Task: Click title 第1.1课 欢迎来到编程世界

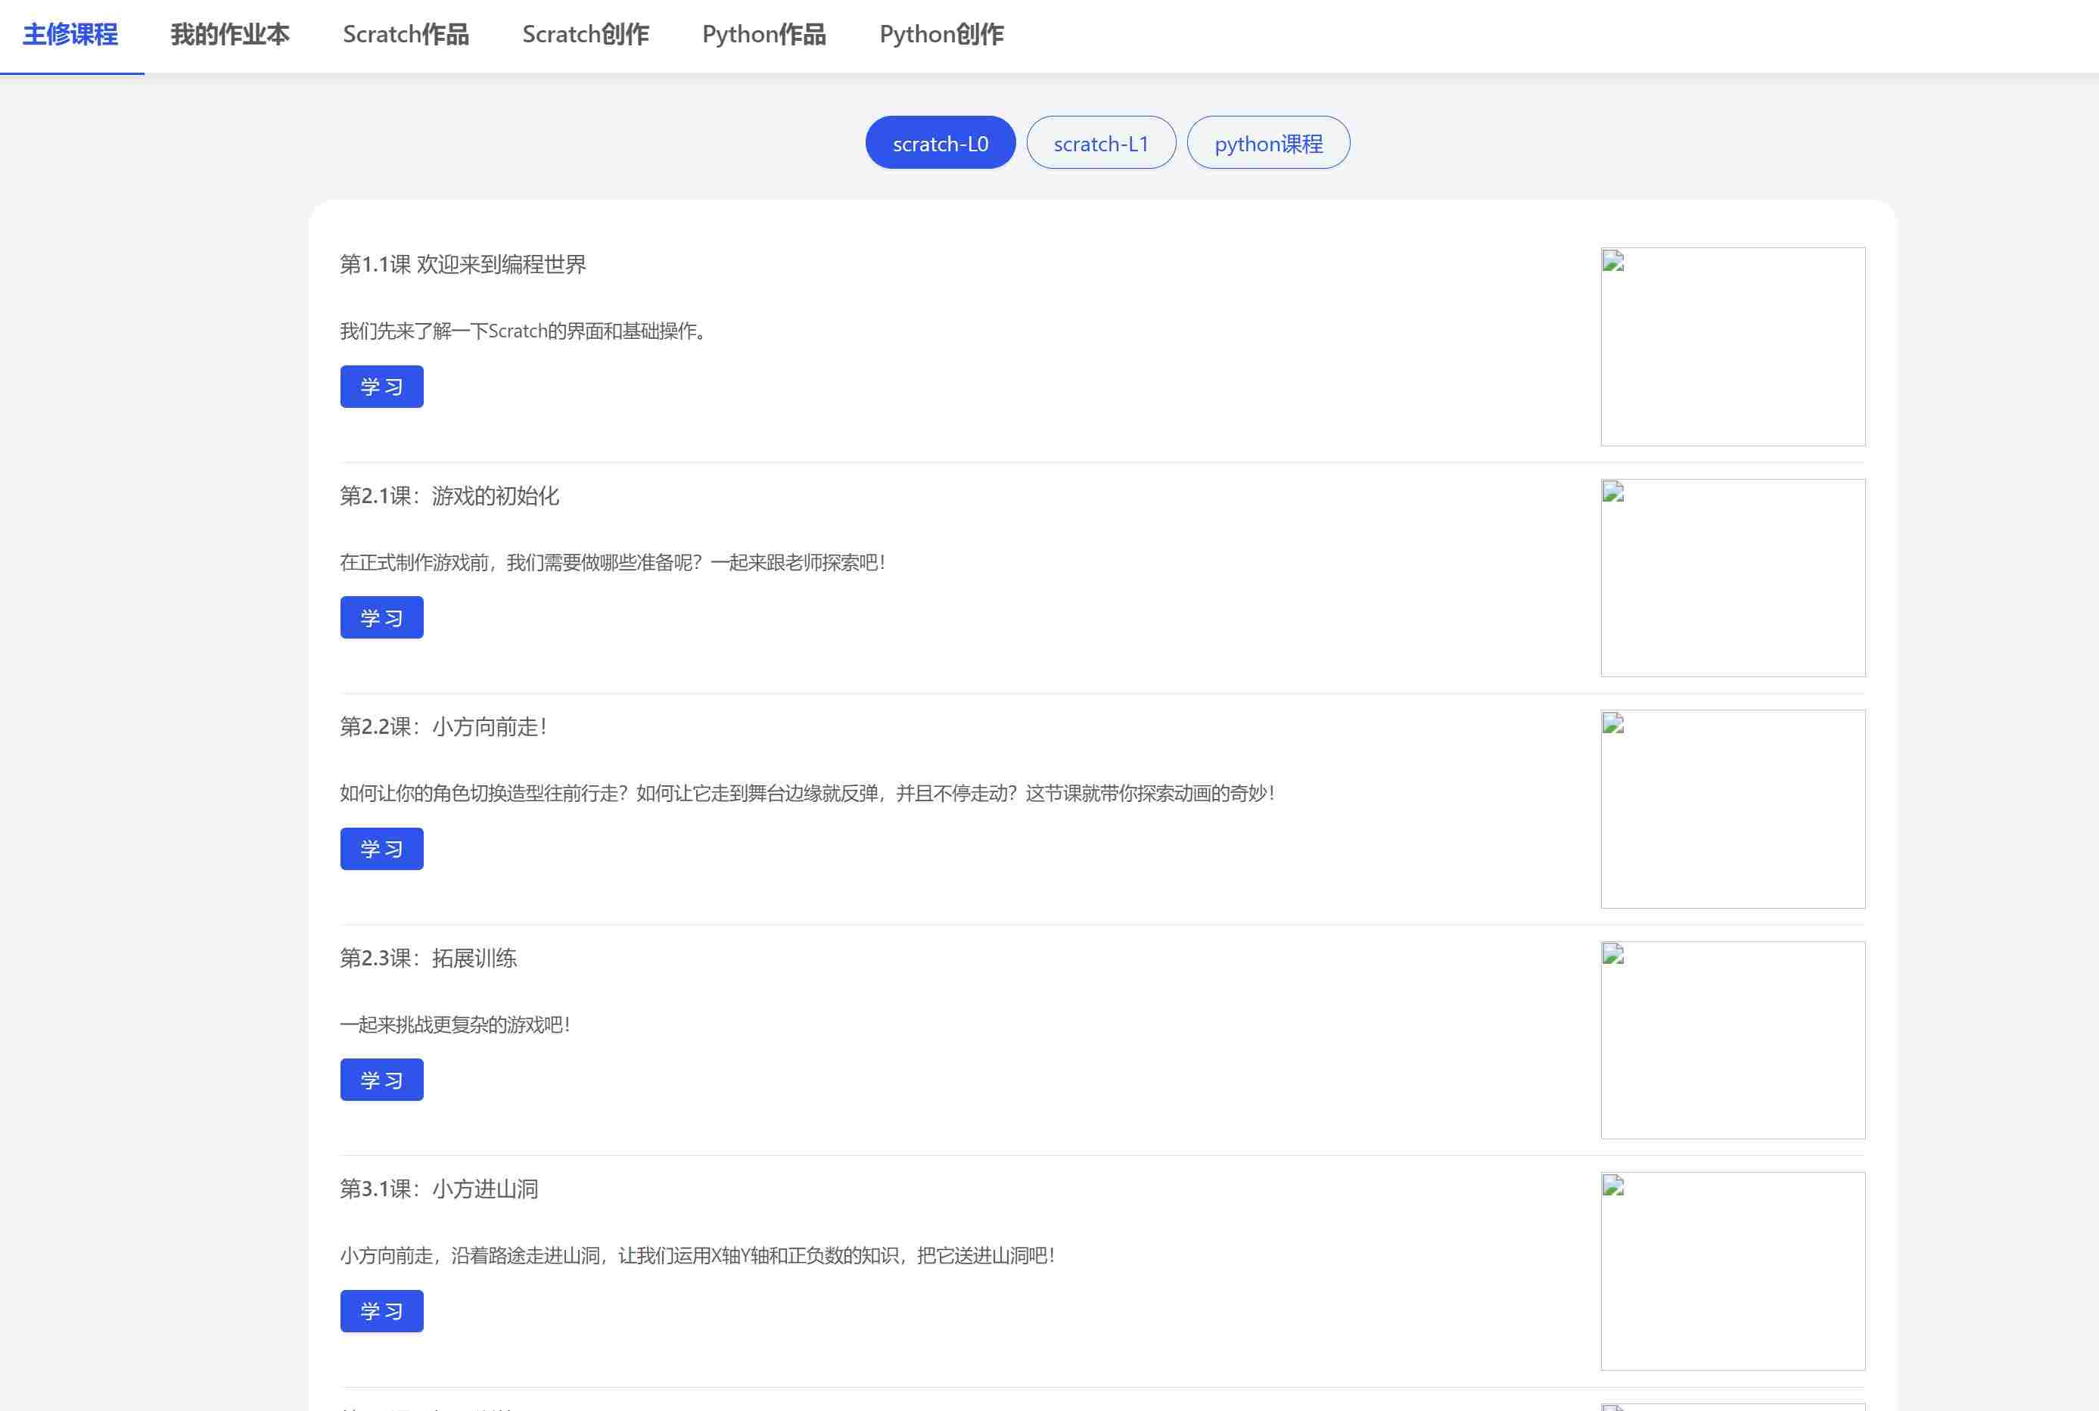Action: pyautogui.click(x=462, y=265)
